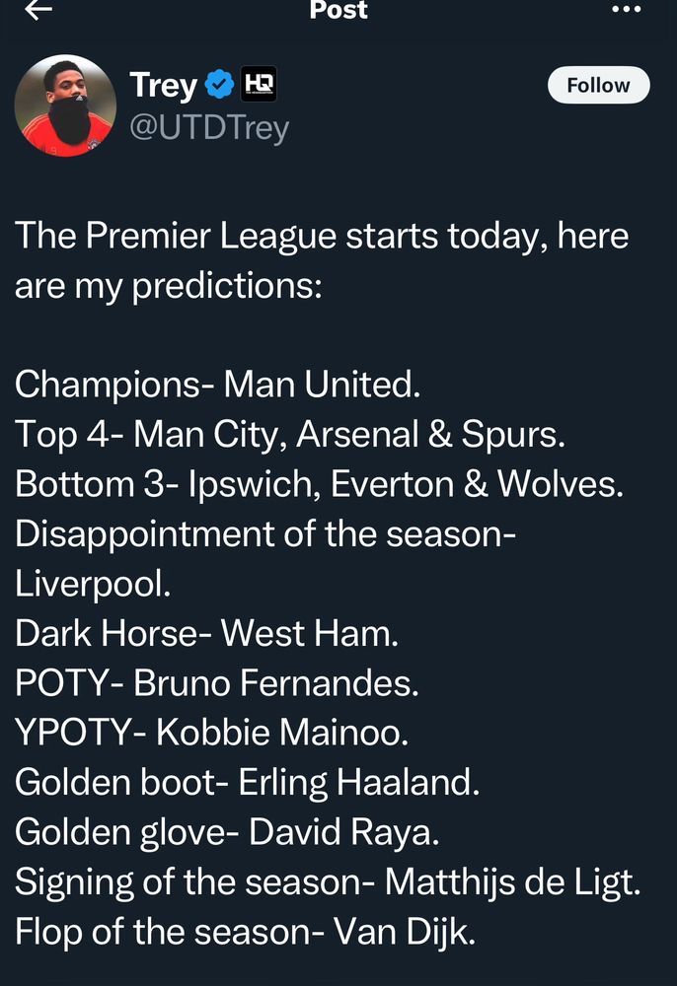677x986 pixels.
Task: Tap the 'Dark Horse- West Ham.' line
Action: [x=206, y=633]
